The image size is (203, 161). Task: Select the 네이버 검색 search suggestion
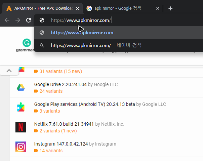coord(118,45)
